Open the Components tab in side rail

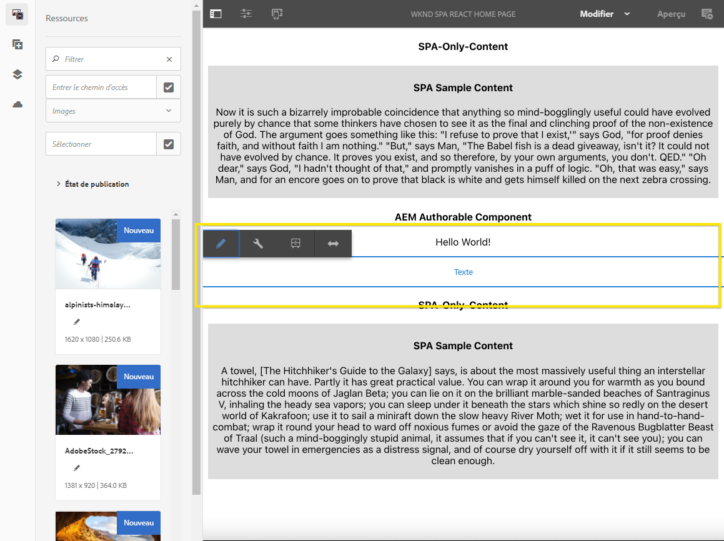pos(17,44)
